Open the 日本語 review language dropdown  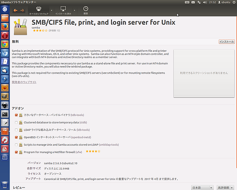tap(202, 188)
